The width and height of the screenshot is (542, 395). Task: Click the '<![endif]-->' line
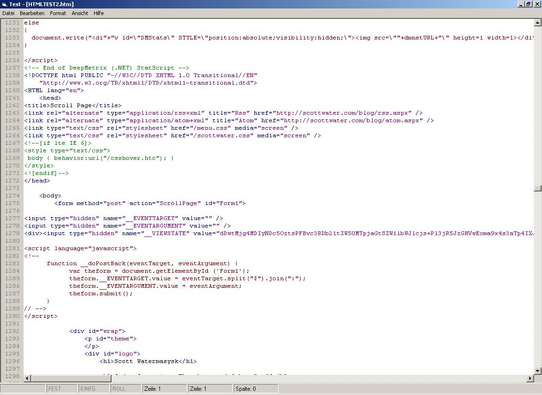pyautogui.click(x=46, y=173)
